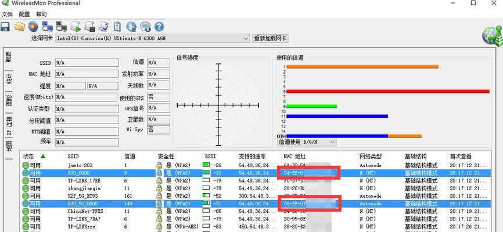Image resolution: width=503 pixels, height=232 pixels.
Task: Click the blue channel 11 usage bar
Action: pyautogui.click(x=337, y=116)
